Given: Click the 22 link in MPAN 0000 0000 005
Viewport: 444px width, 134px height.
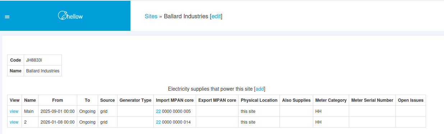Looking at the screenshot, I should coord(158,111).
